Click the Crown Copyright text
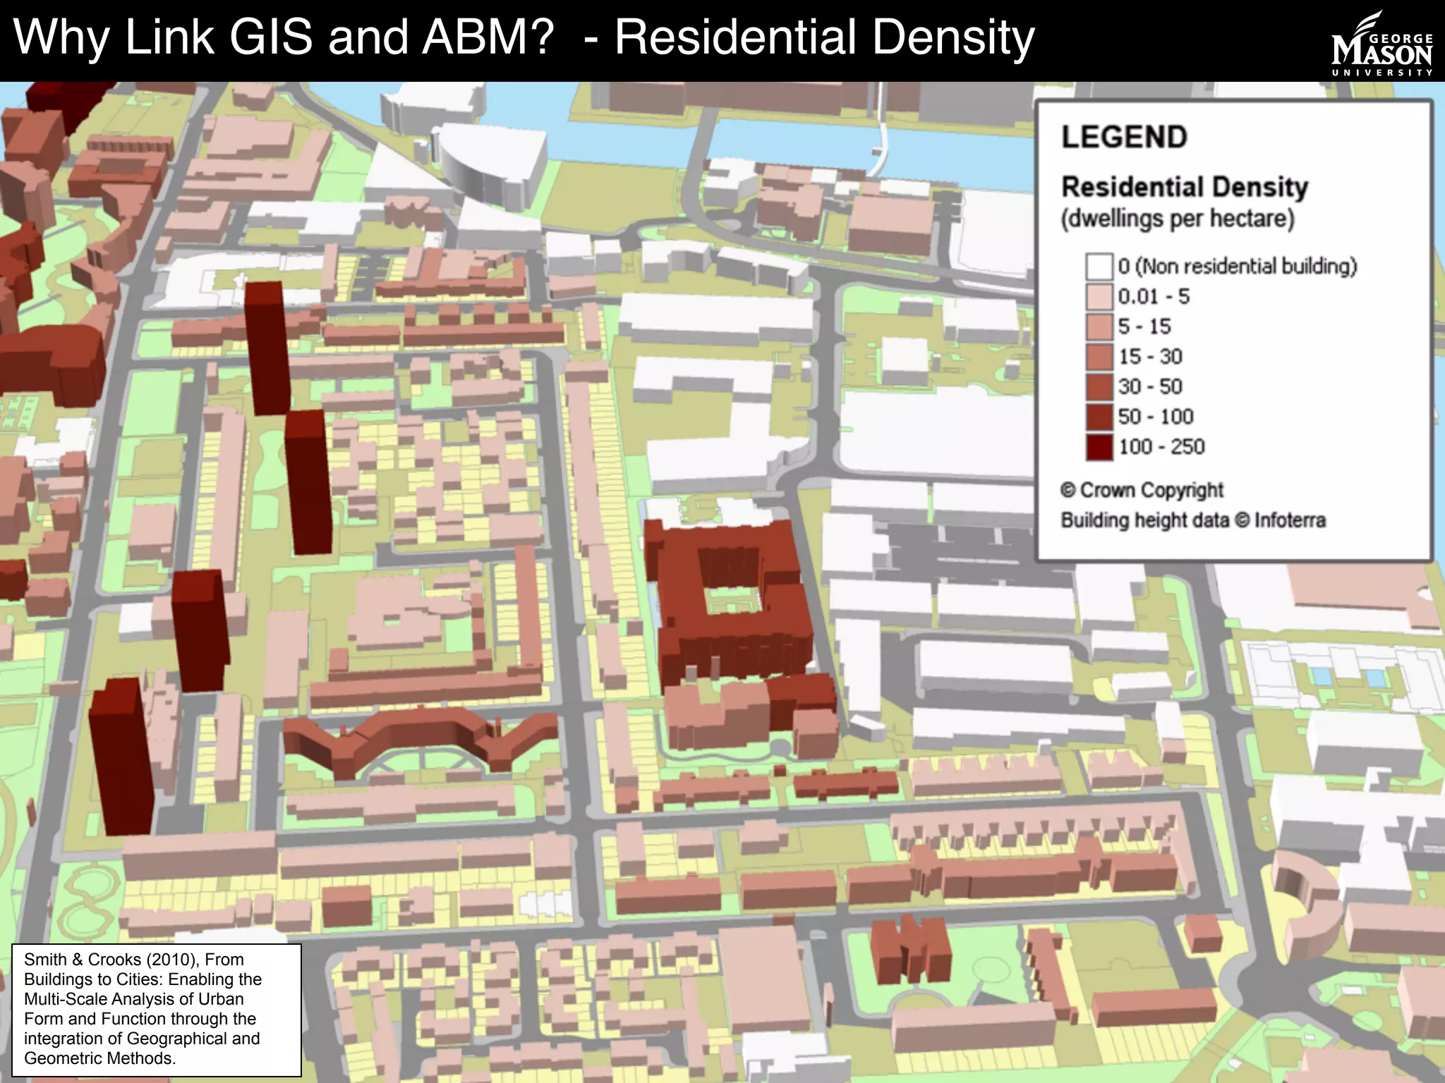1445x1083 pixels. point(1142,490)
